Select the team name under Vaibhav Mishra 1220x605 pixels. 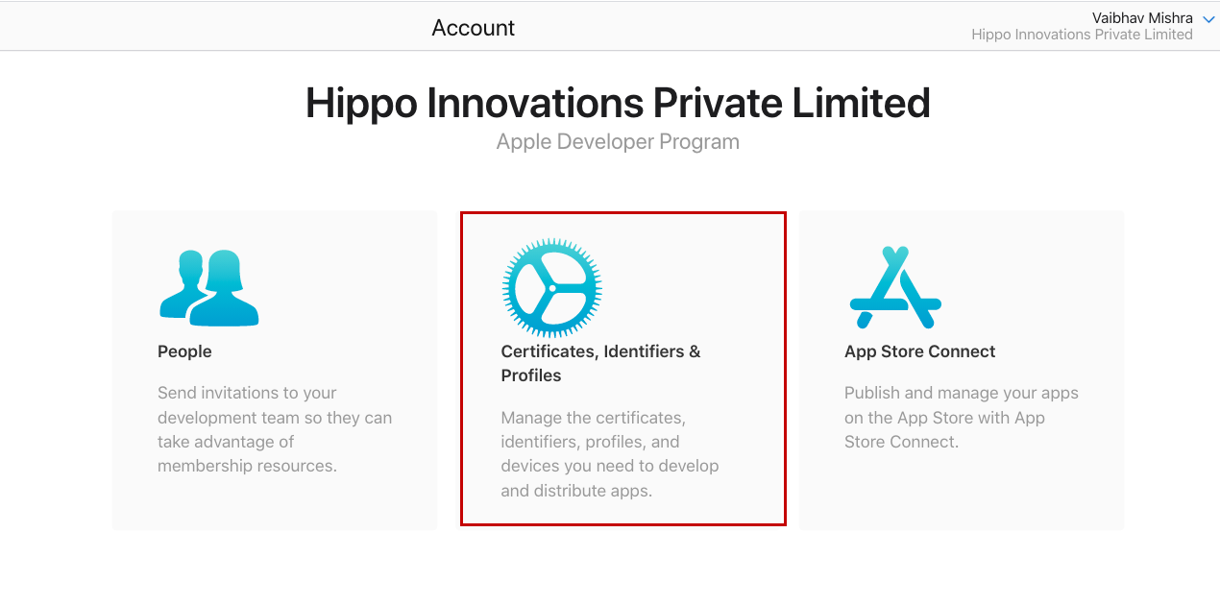pos(1082,36)
